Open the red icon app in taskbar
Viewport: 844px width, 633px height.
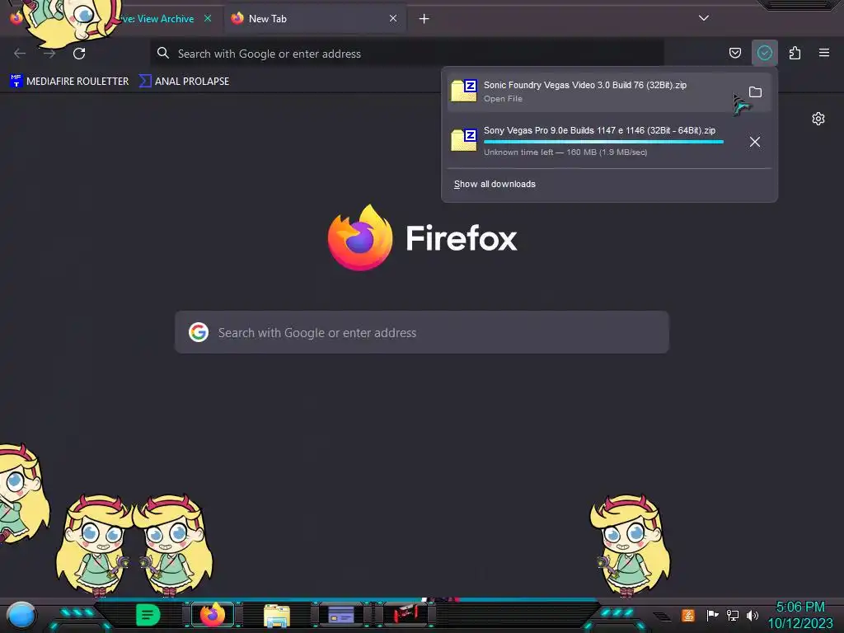click(406, 613)
